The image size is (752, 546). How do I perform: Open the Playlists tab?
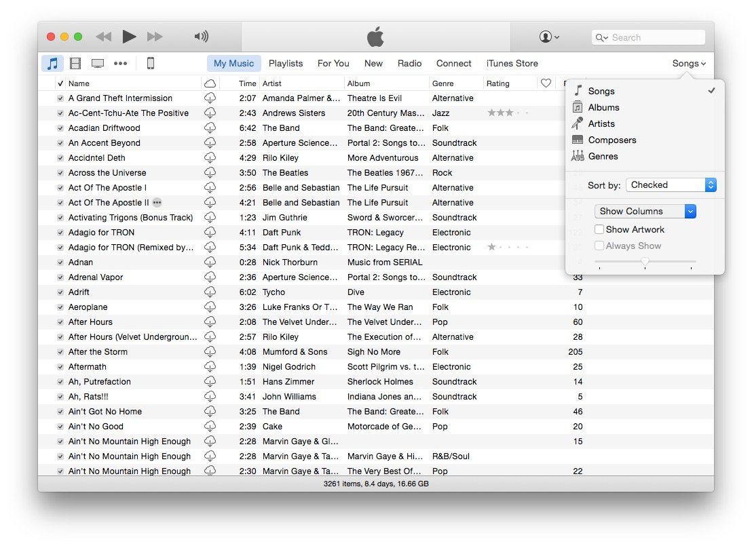point(285,63)
